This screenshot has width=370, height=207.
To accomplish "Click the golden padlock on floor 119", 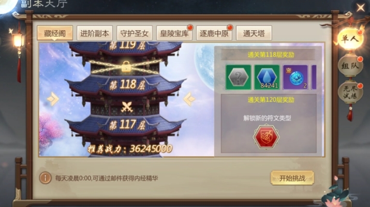I will pos(126,67).
